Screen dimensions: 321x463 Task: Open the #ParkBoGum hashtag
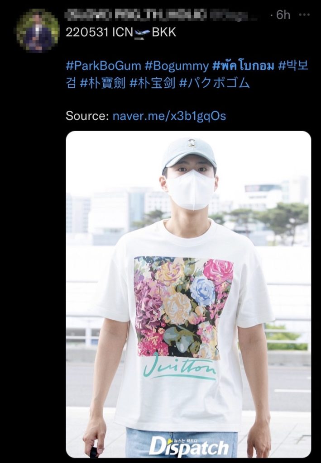[x=103, y=66]
